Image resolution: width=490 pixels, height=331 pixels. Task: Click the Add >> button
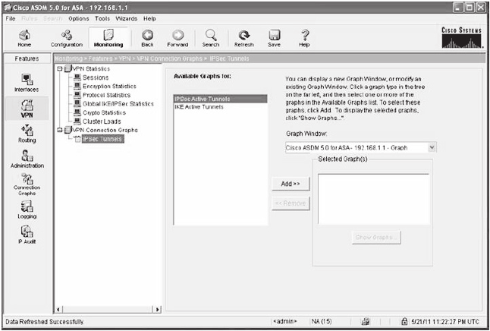click(x=291, y=184)
